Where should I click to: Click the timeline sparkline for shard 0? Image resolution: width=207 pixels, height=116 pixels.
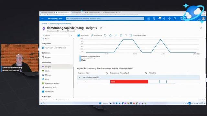162,82
